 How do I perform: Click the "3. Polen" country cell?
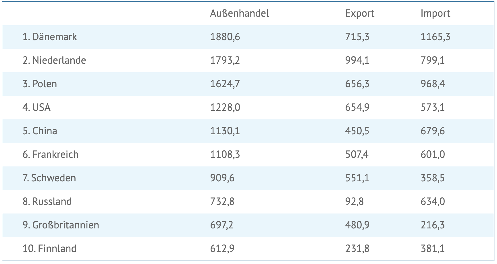tap(40, 84)
